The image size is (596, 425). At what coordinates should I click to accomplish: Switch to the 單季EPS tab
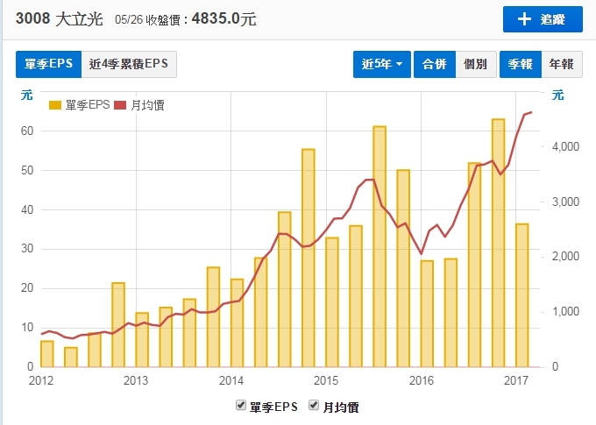pos(49,64)
